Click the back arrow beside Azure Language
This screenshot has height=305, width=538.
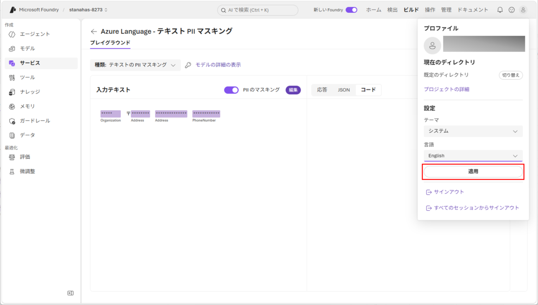[94, 31]
